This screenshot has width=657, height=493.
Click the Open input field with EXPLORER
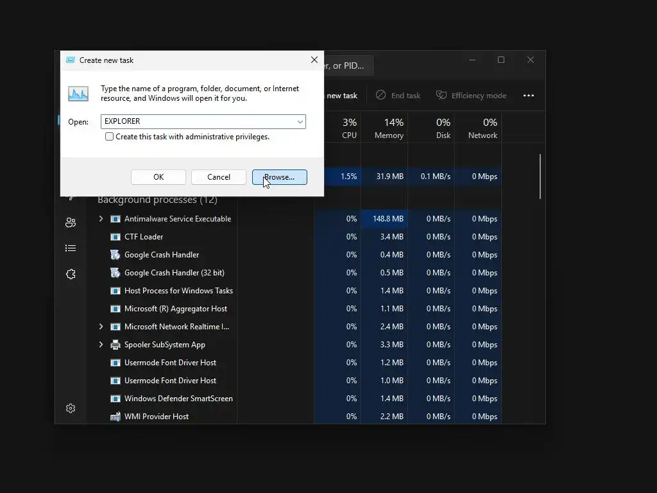(x=203, y=121)
